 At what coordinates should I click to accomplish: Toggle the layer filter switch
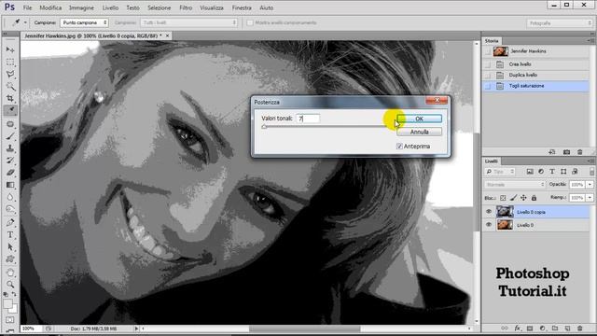[591, 172]
